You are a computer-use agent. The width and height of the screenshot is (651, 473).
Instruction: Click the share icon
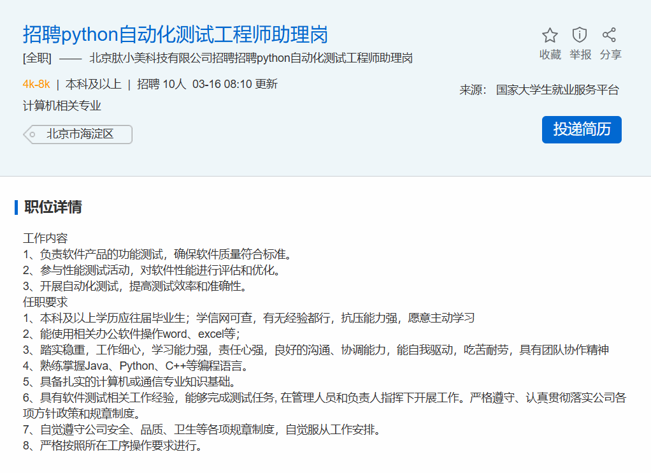pos(610,35)
